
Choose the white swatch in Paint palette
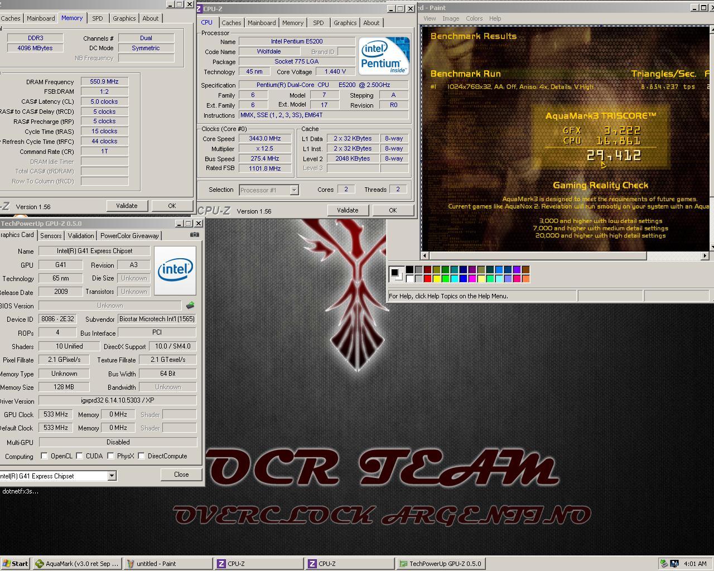(x=409, y=278)
